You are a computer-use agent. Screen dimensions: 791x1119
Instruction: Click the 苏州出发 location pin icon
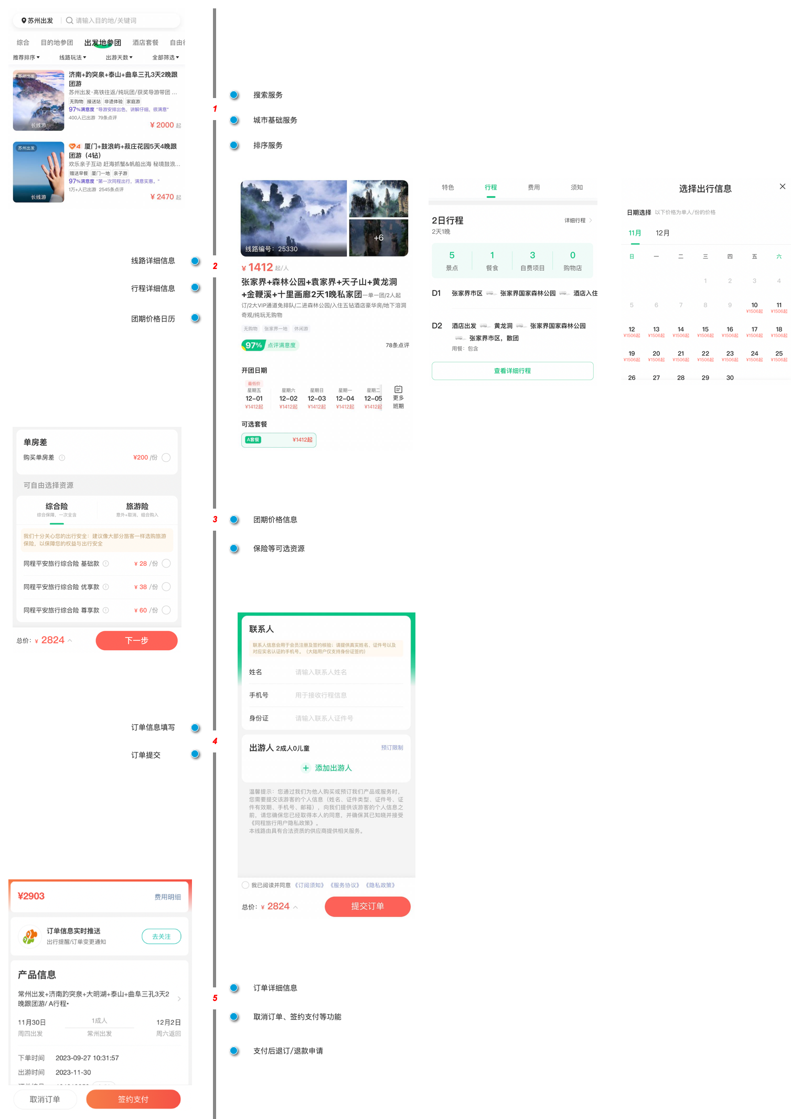pos(24,21)
